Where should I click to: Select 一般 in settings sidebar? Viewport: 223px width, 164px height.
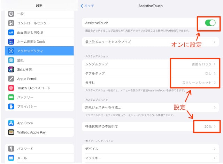tap(39, 14)
